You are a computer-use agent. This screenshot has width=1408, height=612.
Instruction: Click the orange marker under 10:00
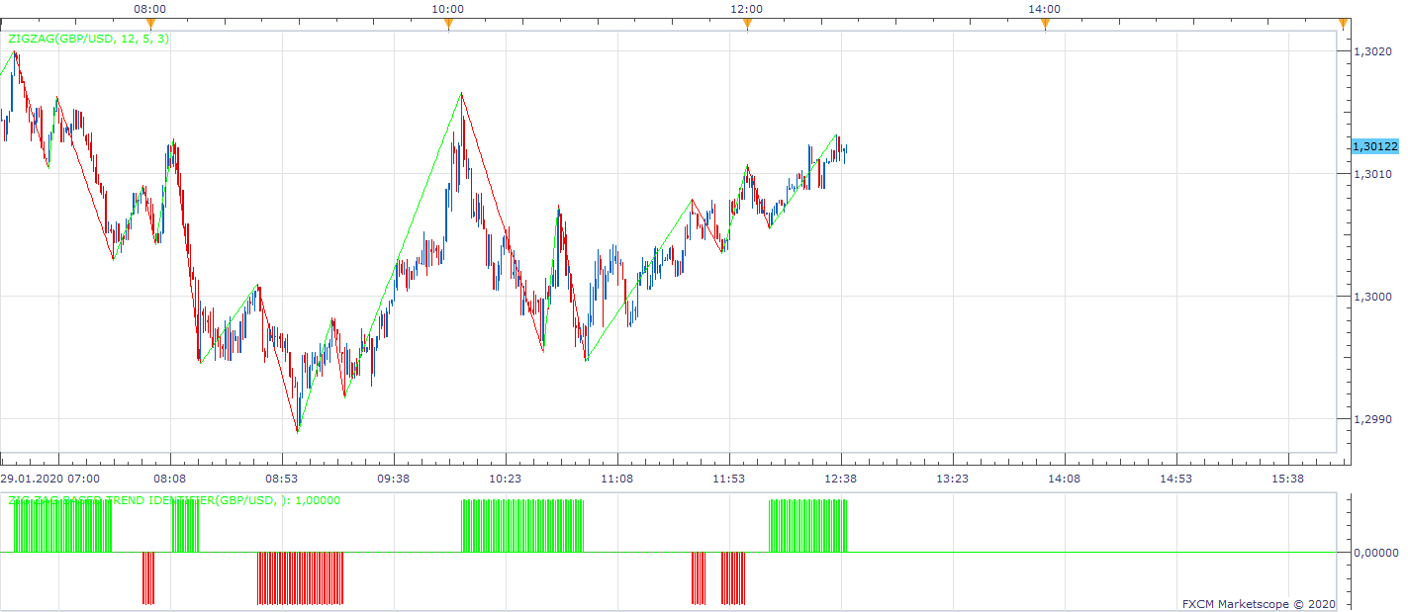click(x=448, y=24)
